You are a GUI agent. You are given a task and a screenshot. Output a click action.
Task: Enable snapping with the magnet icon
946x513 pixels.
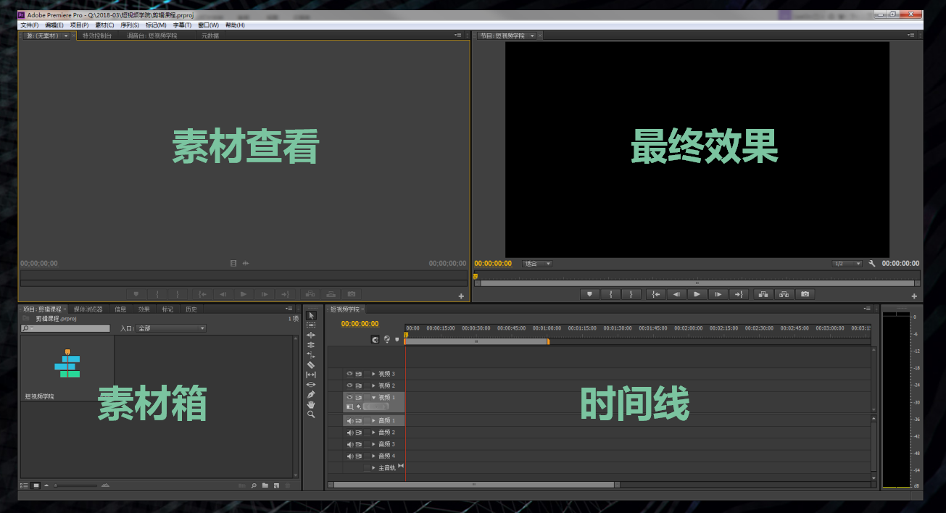(376, 339)
